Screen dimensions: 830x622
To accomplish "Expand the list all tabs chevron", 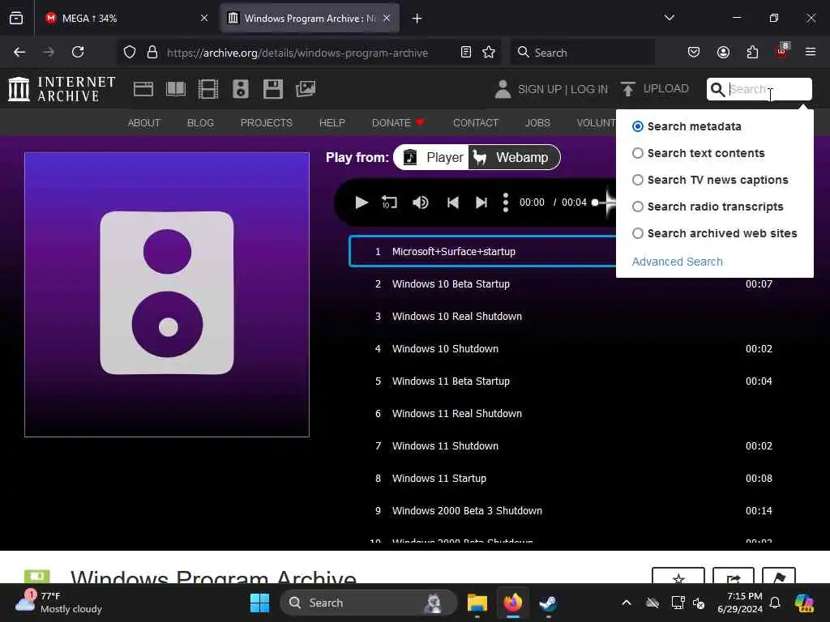I will pyautogui.click(x=669, y=18).
